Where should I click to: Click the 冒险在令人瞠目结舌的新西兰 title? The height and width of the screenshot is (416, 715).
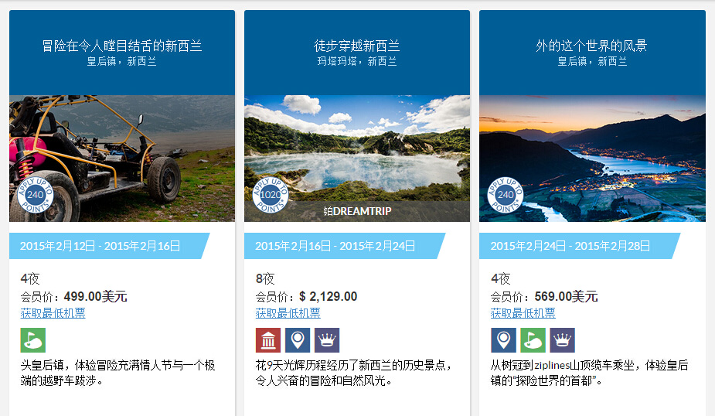coord(122,46)
